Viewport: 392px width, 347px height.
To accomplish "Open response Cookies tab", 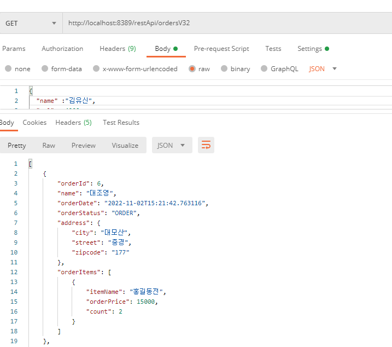I will pyautogui.click(x=34, y=123).
